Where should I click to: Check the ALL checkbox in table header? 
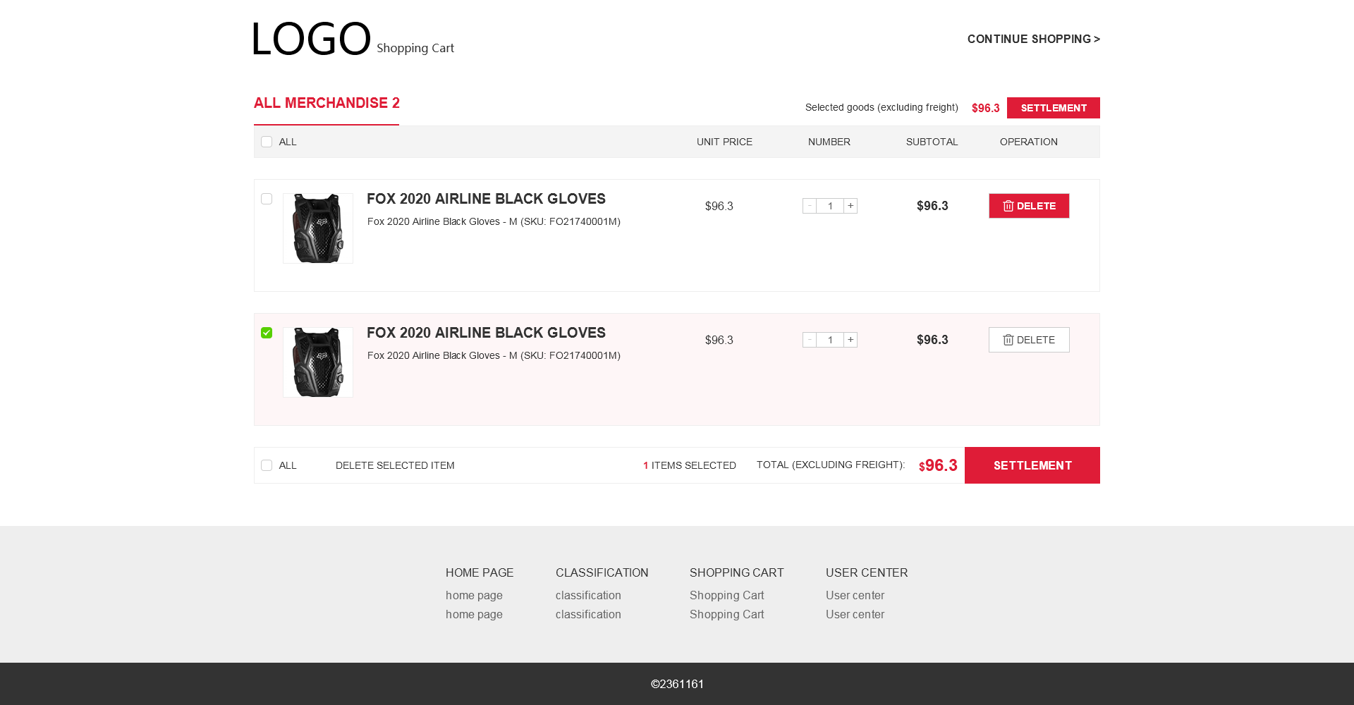click(x=267, y=142)
